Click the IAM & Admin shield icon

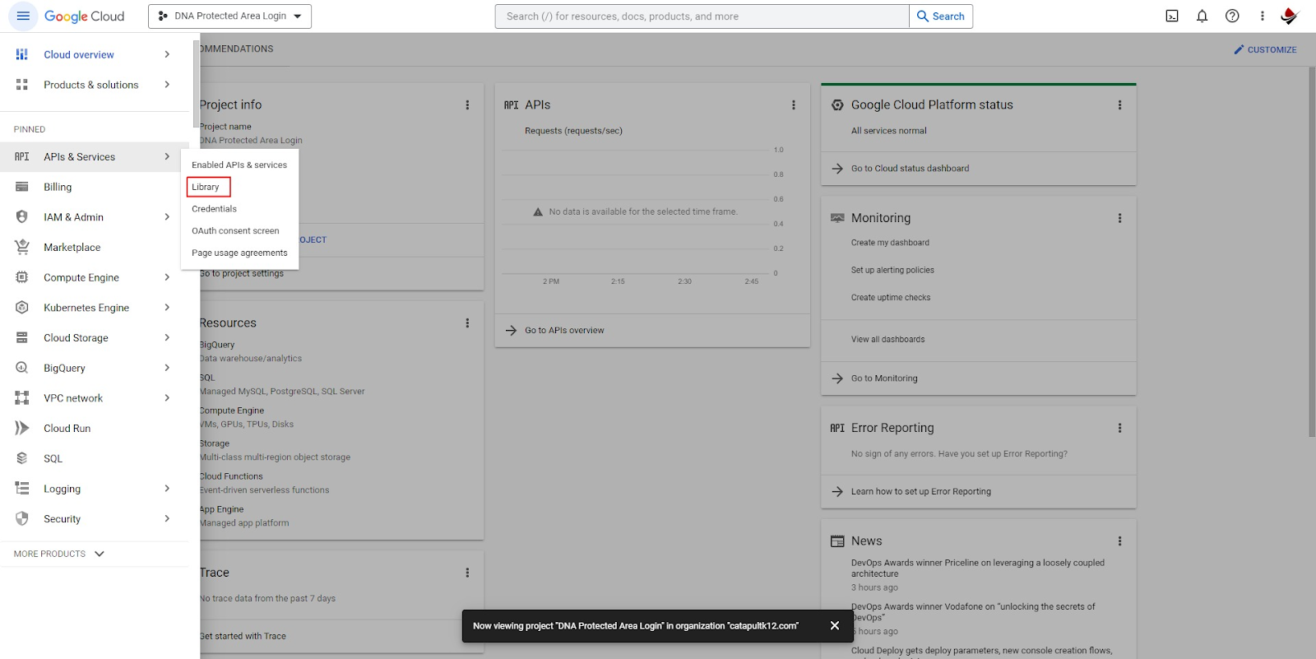coord(22,217)
